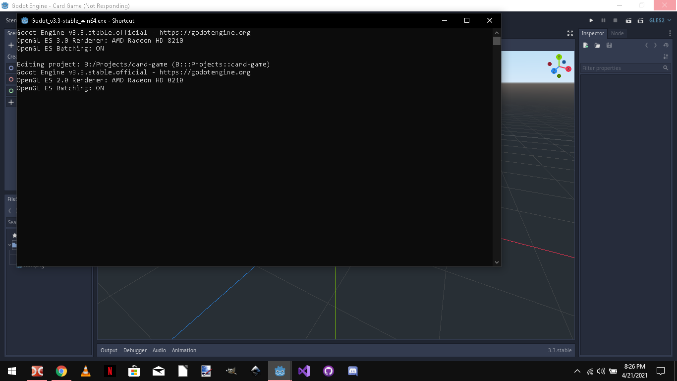
Task: Load a resource from file
Action: [597, 45]
